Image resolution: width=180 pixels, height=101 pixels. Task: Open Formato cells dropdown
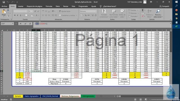133,16
